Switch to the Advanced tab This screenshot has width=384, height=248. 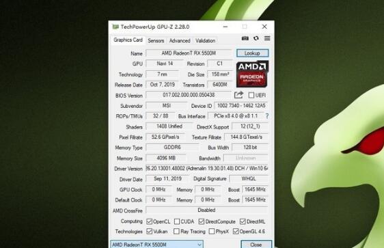180,40
